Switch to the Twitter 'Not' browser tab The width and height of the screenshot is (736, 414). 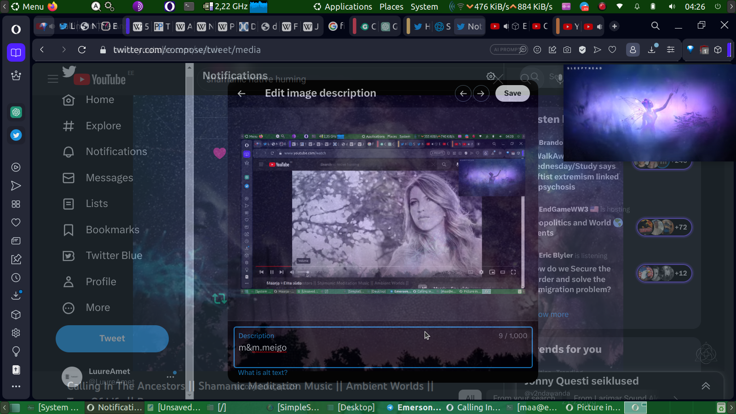pyautogui.click(x=469, y=27)
